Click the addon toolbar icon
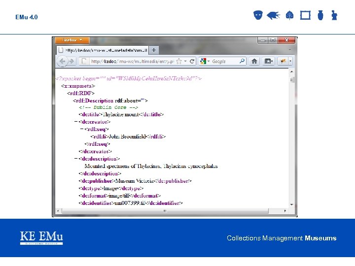 [x=283, y=61]
